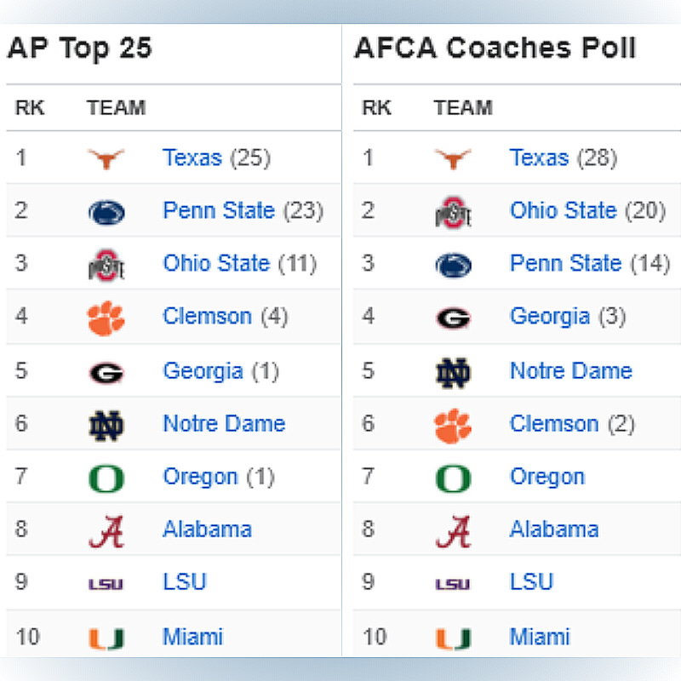Open Notre Dame link in Coaches Poll

click(x=570, y=371)
